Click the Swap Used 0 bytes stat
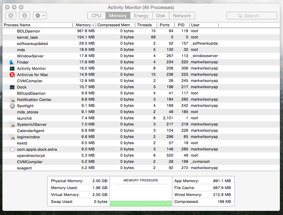Screen dimensions: 283x215 coord(79,202)
